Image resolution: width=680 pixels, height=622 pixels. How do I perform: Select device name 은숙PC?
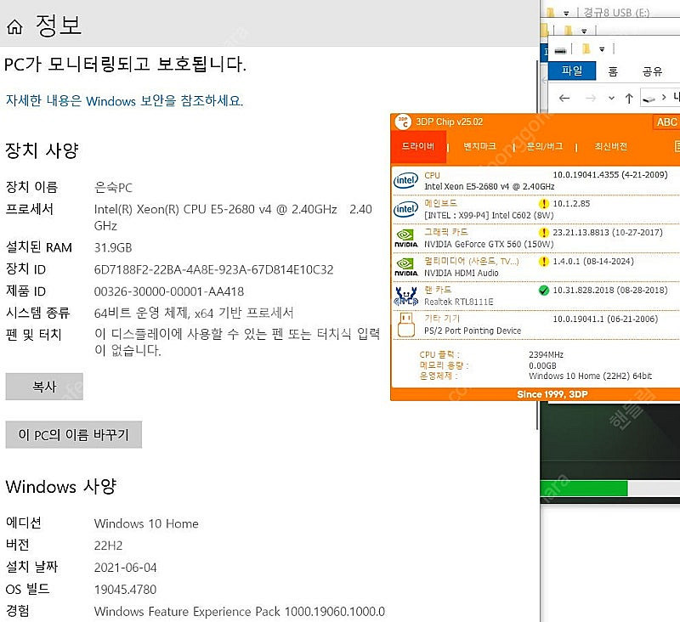113,188
